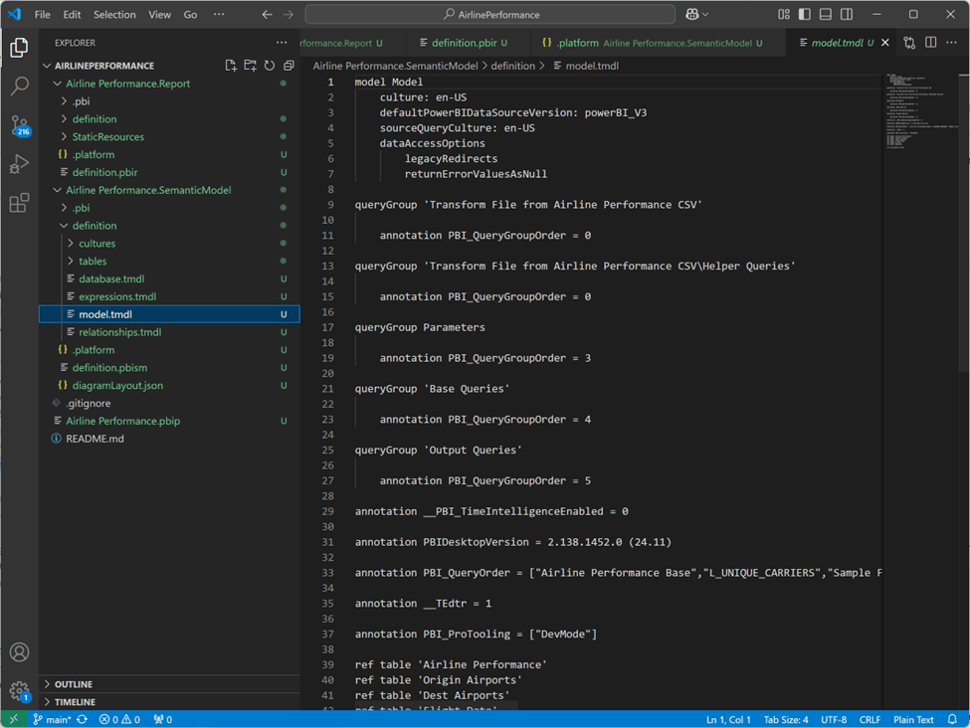Collapse all folders in Explorer
This screenshot has height=728, width=970.
pos(289,66)
